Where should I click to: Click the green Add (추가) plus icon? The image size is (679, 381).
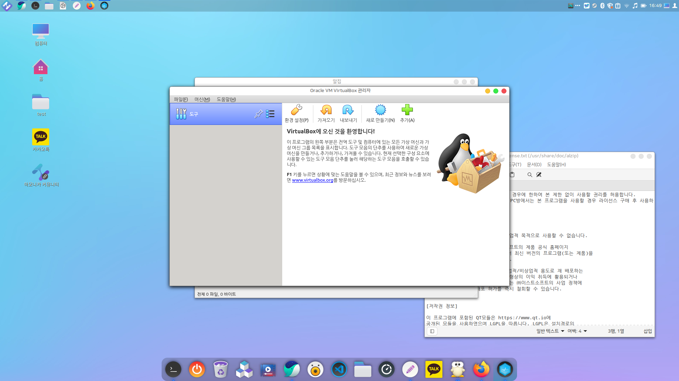407,113
